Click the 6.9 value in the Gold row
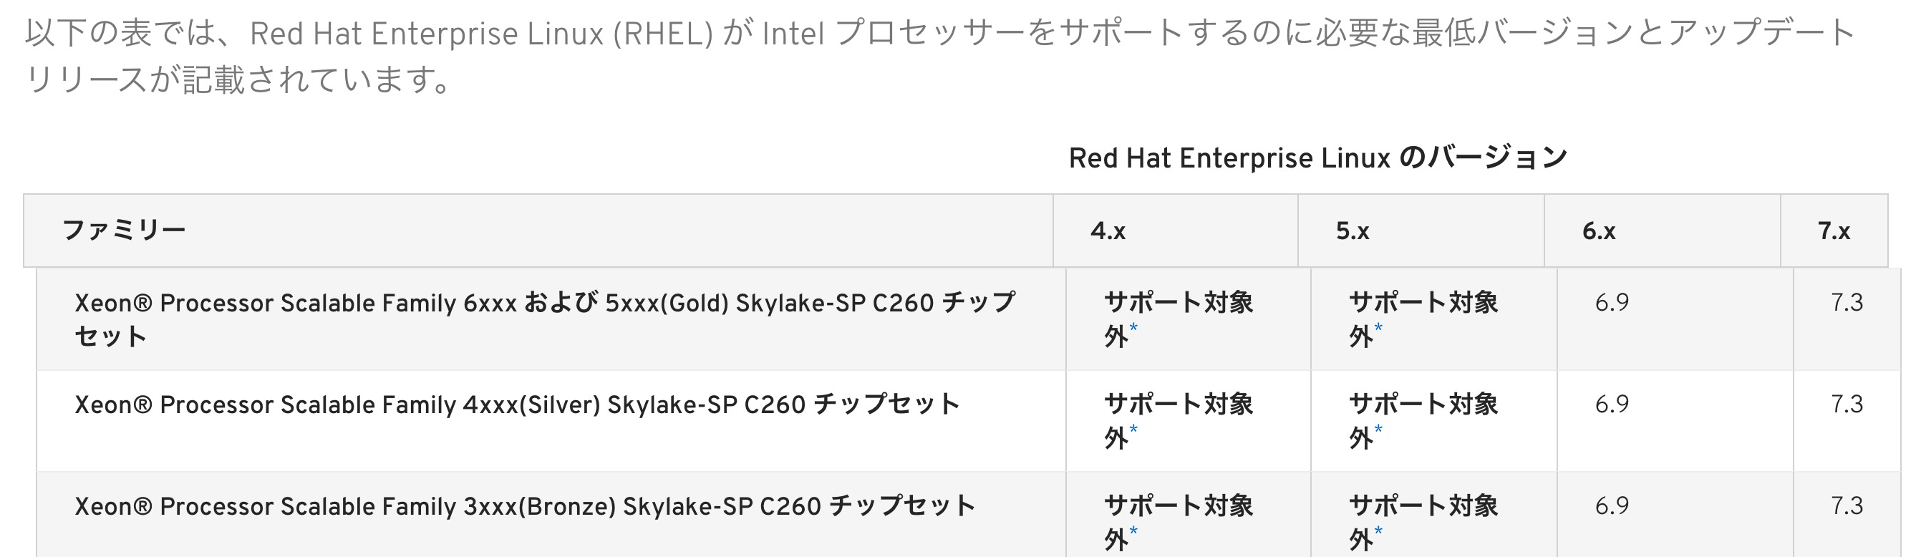The image size is (1916, 557). pyautogui.click(x=1612, y=303)
